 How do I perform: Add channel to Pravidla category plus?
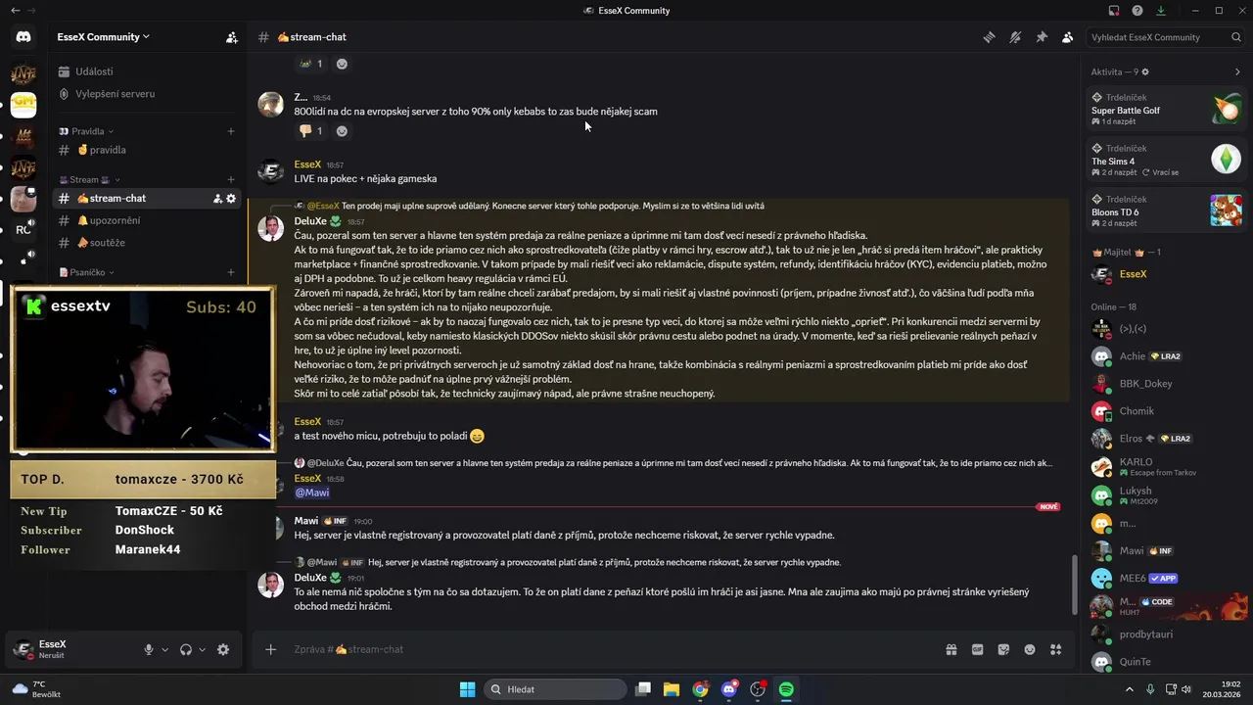pyautogui.click(x=231, y=131)
